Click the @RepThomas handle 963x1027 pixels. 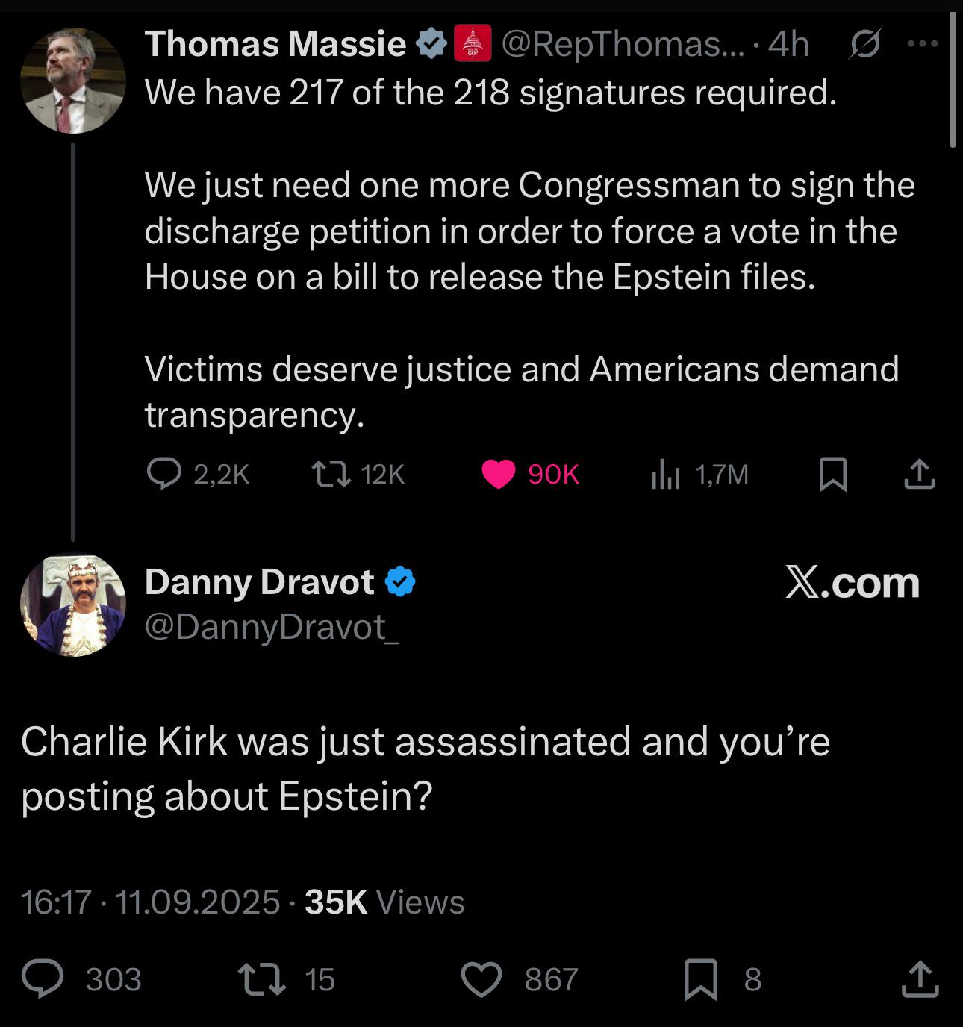(x=623, y=43)
